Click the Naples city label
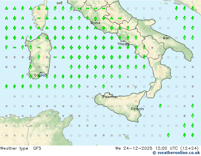 [x=124, y=44]
